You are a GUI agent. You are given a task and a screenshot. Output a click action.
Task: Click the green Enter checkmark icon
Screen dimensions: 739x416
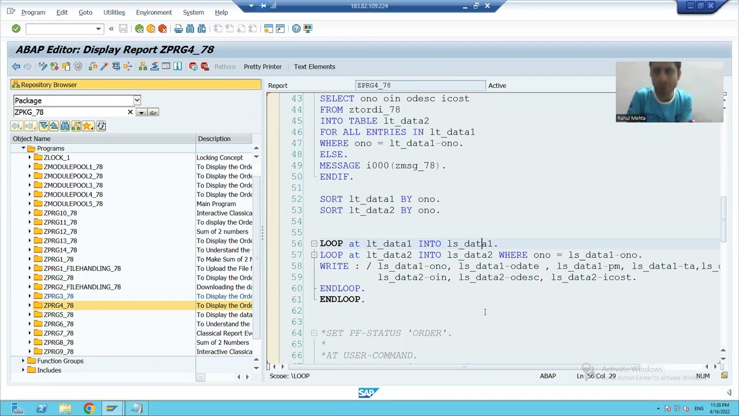16,28
